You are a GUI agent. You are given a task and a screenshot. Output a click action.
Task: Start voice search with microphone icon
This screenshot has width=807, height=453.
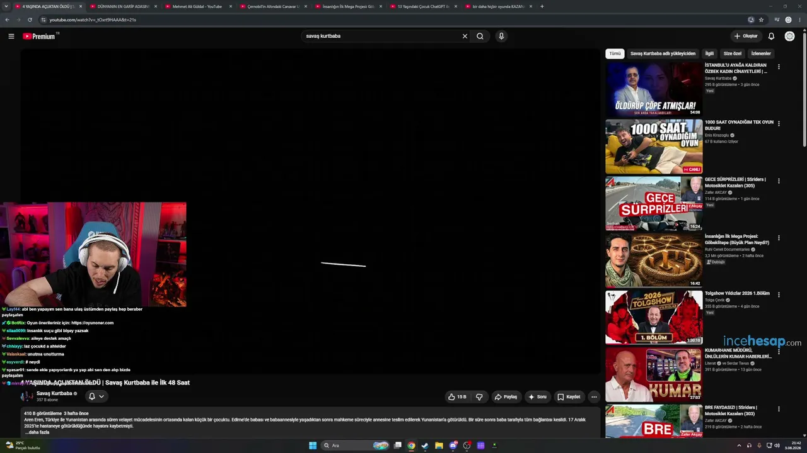[501, 36]
